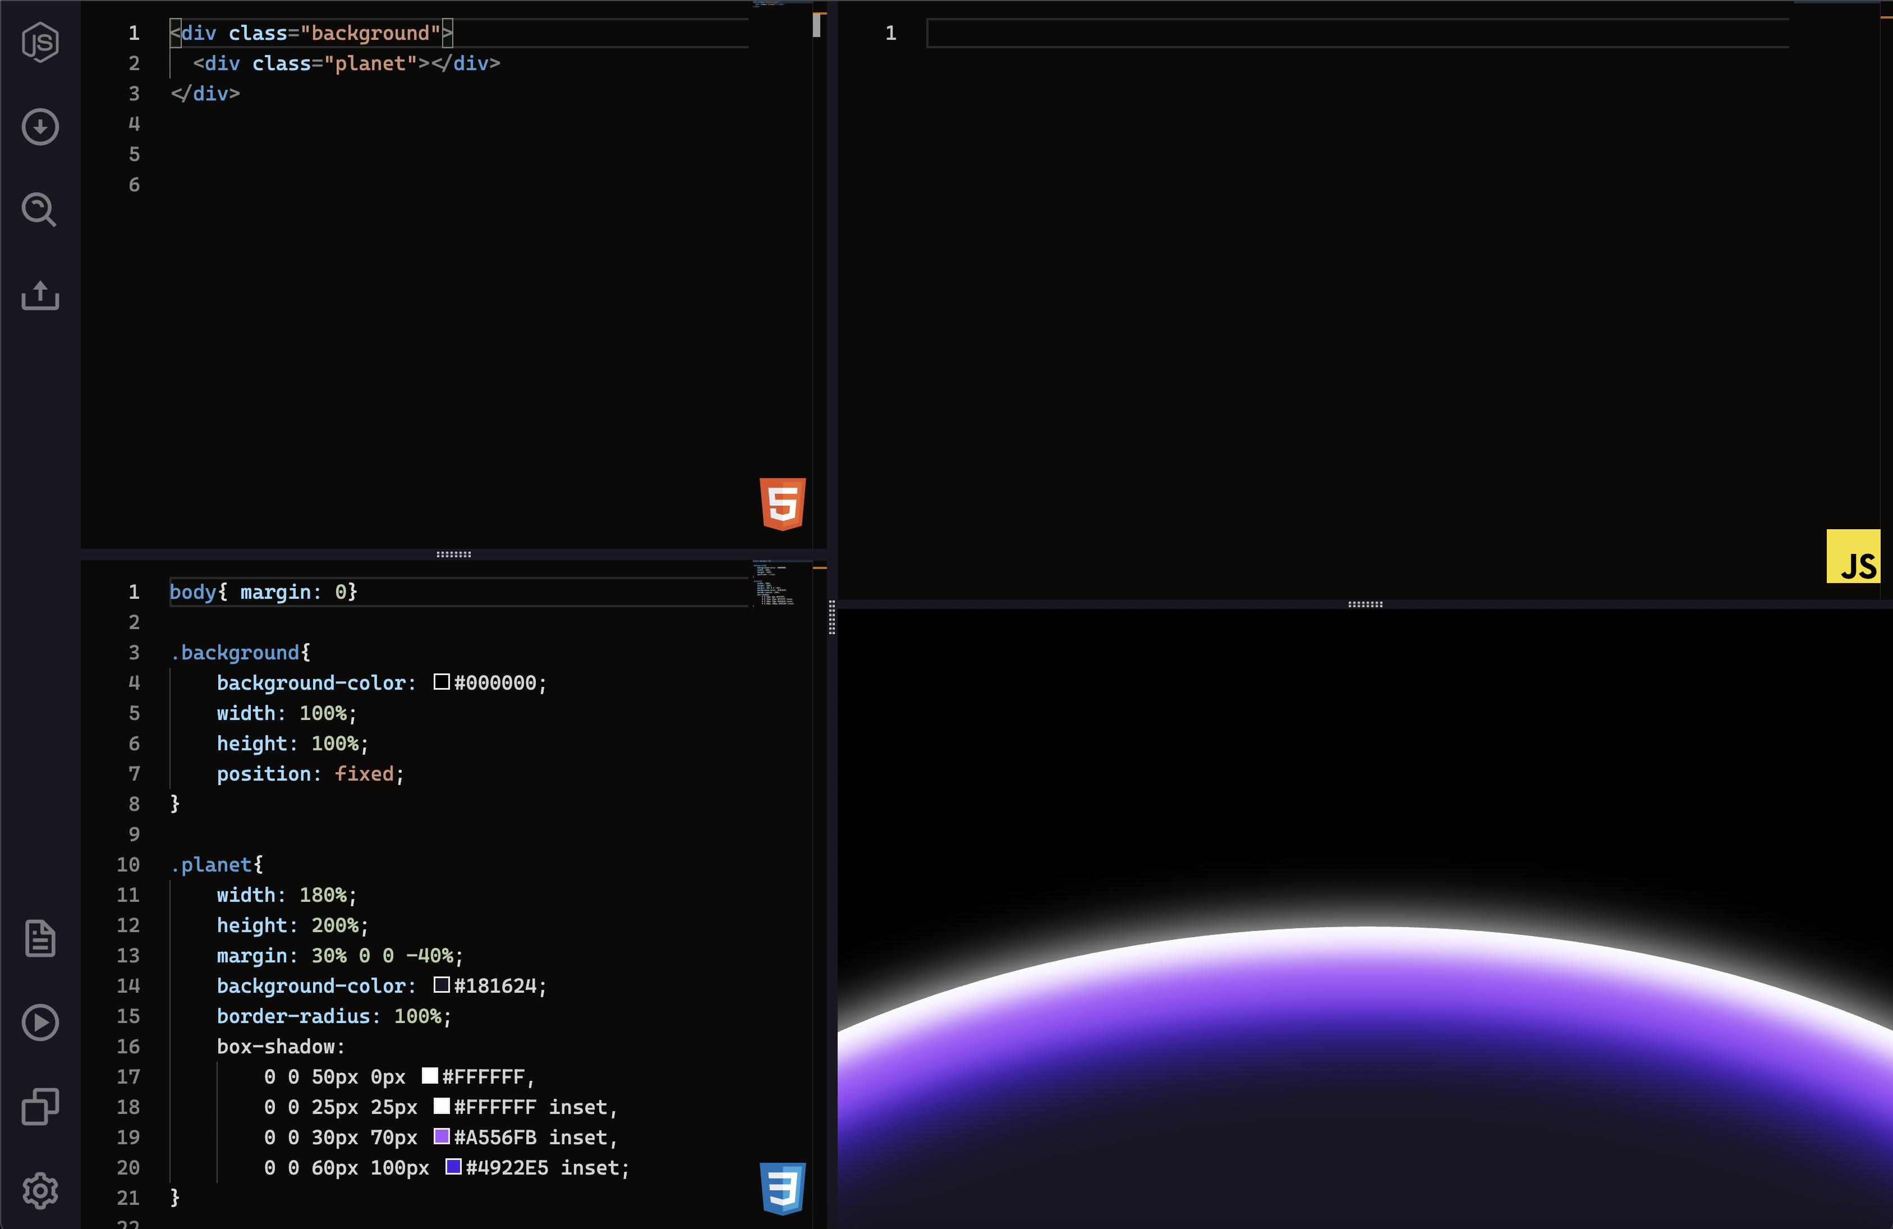The image size is (1893, 1229).
Task: Click 'height: 200%;' declaration
Action: click(293, 925)
